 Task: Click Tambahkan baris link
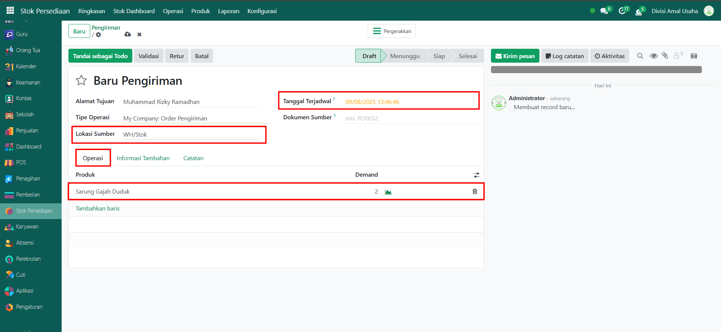pyautogui.click(x=97, y=209)
